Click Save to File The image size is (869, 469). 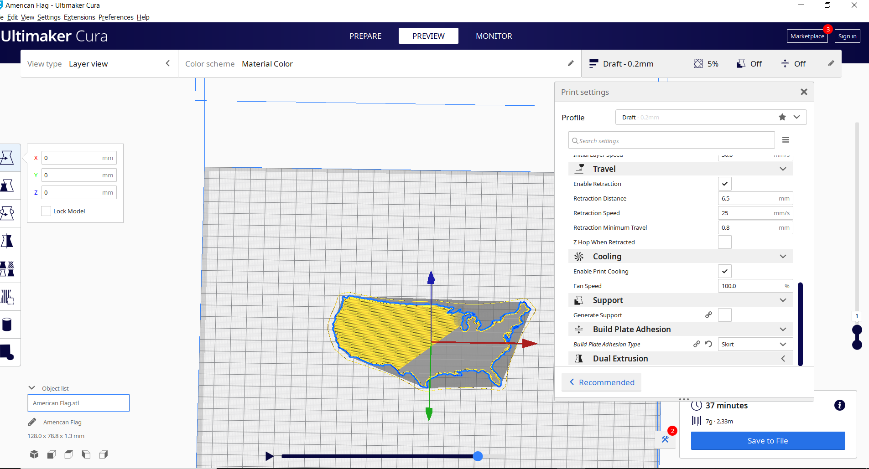768,441
